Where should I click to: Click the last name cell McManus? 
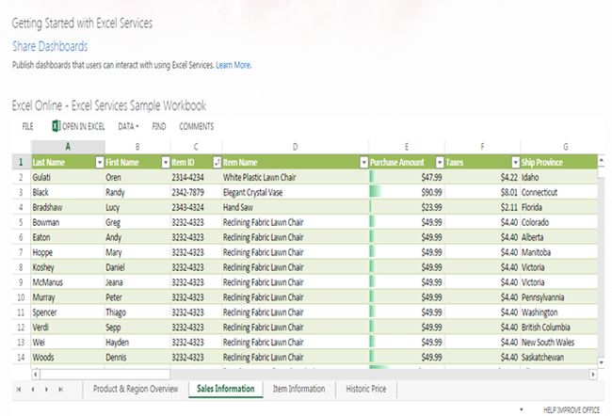pyautogui.click(x=68, y=282)
